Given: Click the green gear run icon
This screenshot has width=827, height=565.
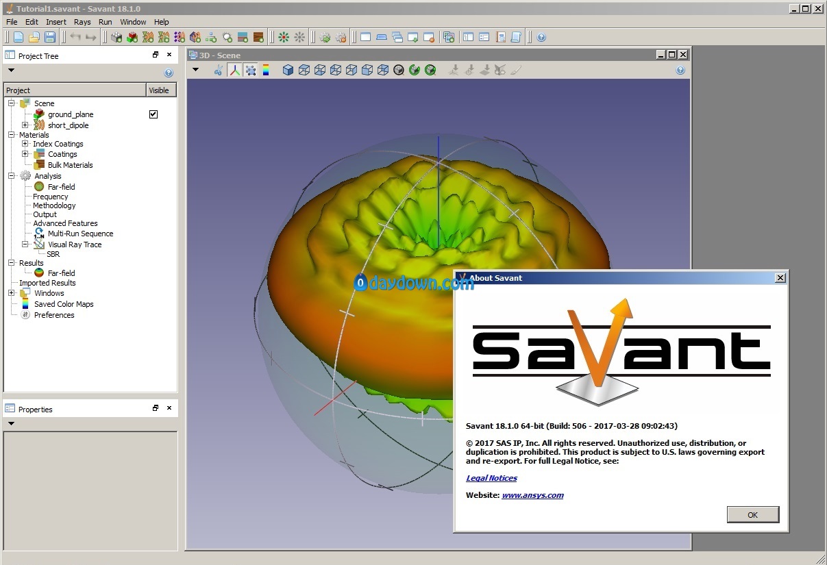Looking at the screenshot, I should click(x=325, y=38).
